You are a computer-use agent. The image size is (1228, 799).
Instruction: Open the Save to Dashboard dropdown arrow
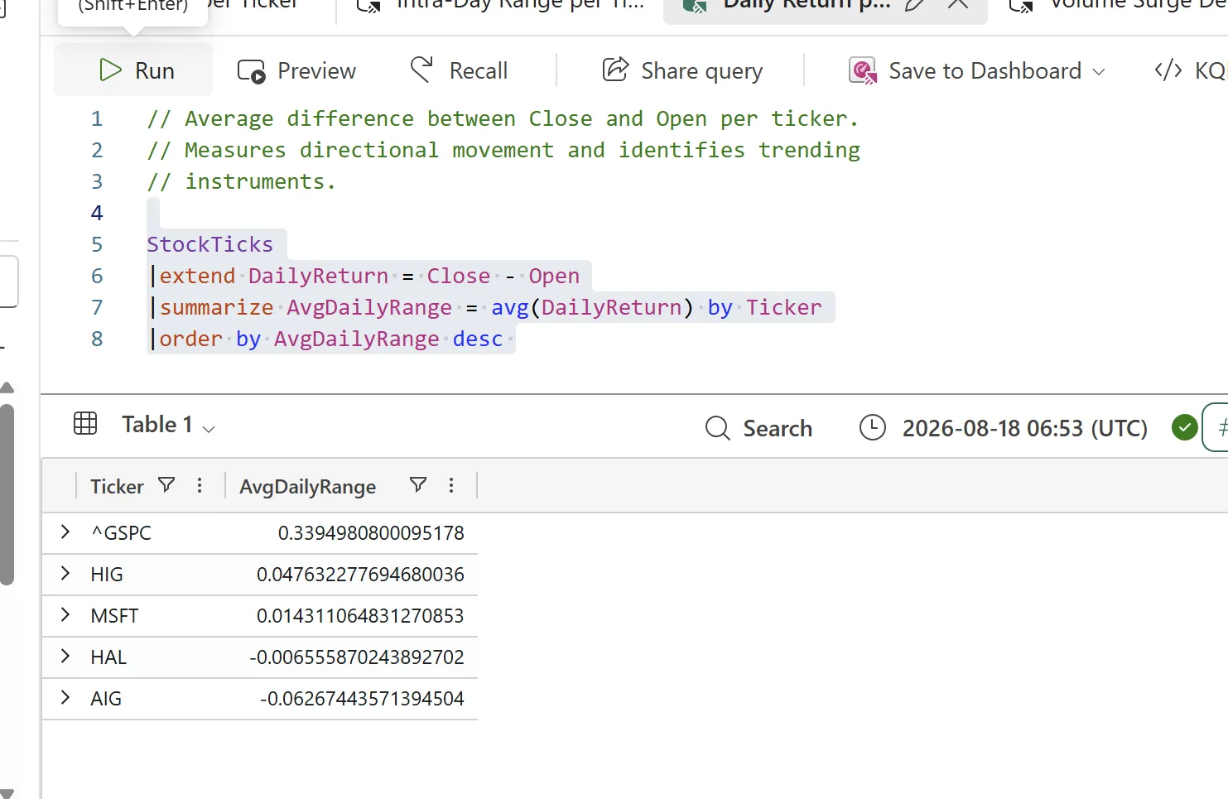1099,72
